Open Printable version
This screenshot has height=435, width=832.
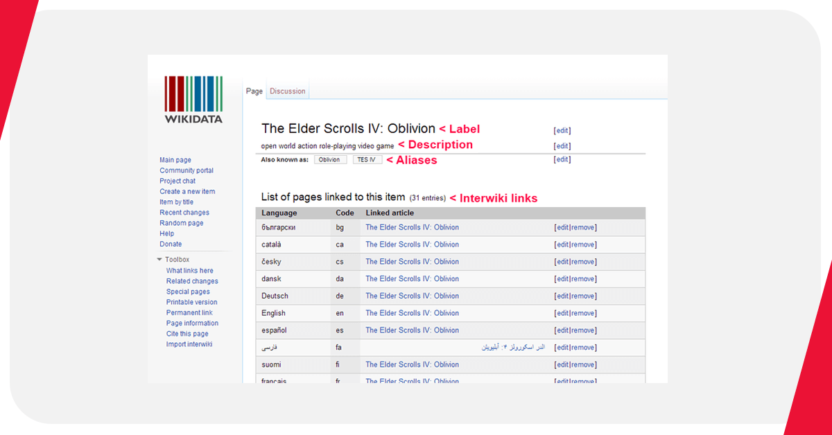click(191, 302)
